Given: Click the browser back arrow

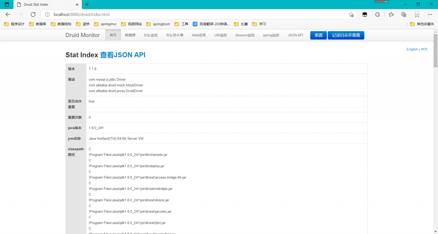Looking at the screenshot, I should (8, 14).
